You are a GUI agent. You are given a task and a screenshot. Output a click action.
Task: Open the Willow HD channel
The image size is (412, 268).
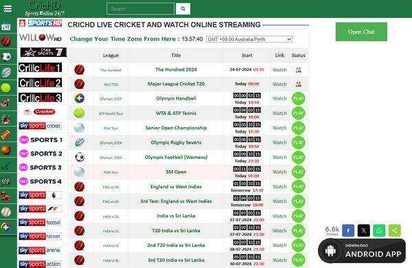click(x=41, y=38)
